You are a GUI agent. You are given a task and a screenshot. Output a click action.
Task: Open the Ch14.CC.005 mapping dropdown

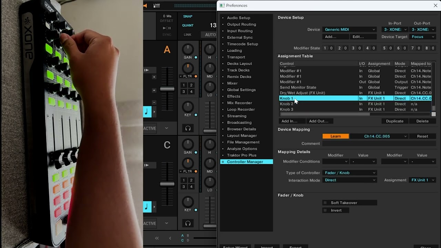[x=379, y=136]
